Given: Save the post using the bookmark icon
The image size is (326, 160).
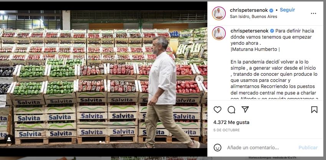Looking at the screenshot, I should (314, 109).
